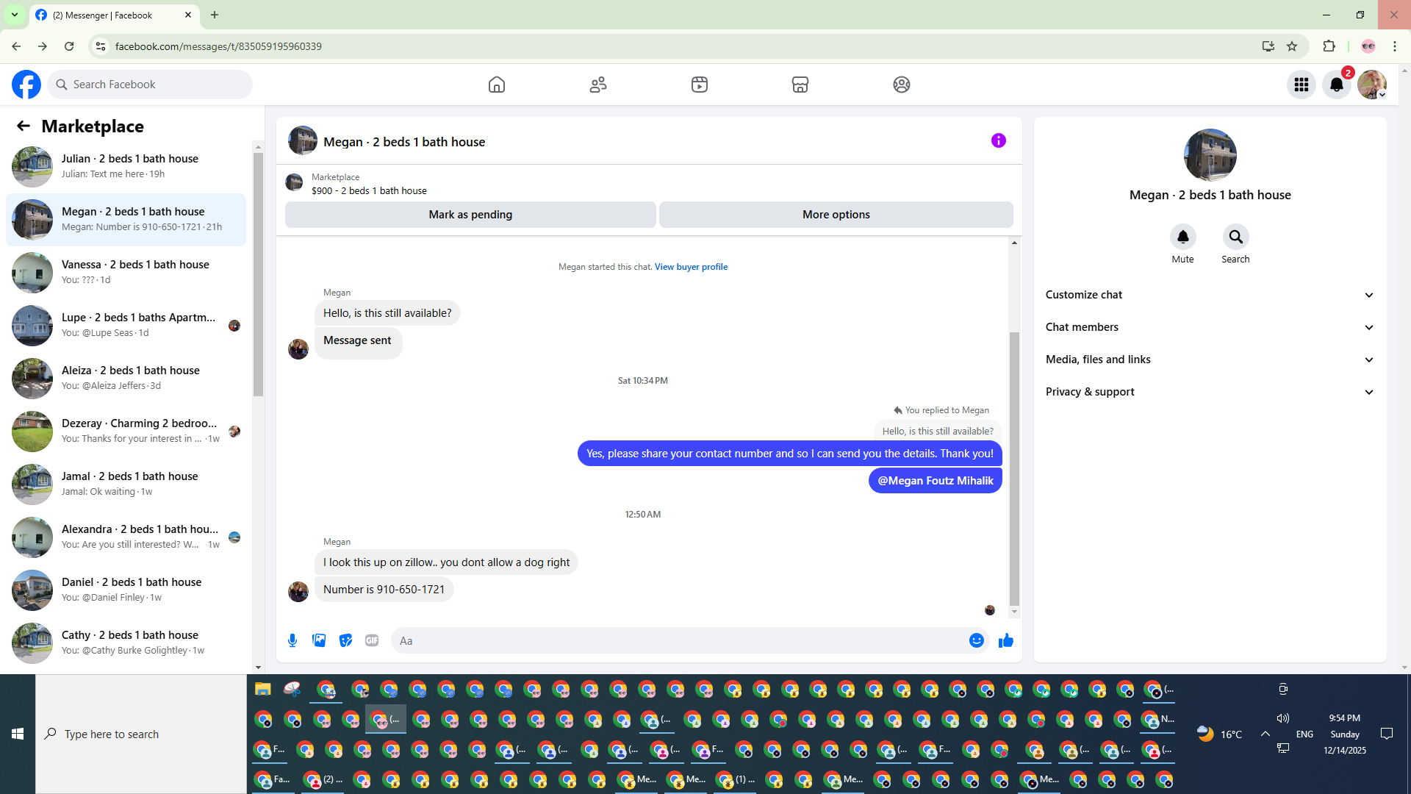Viewport: 1411px width, 794px height.
Task: Open the View buyer profile link
Action: pyautogui.click(x=691, y=267)
